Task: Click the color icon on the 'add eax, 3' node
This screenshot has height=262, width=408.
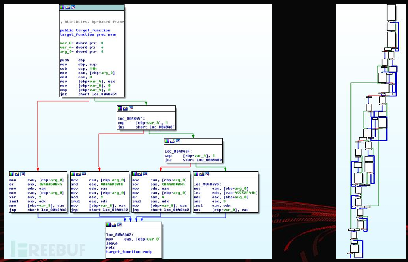Action: (x=73, y=174)
